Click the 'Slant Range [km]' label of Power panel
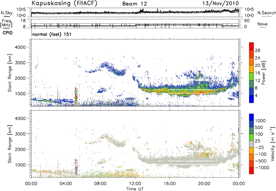Image resolution: width=276 pixels, height=191 pixels. (x=10, y=73)
